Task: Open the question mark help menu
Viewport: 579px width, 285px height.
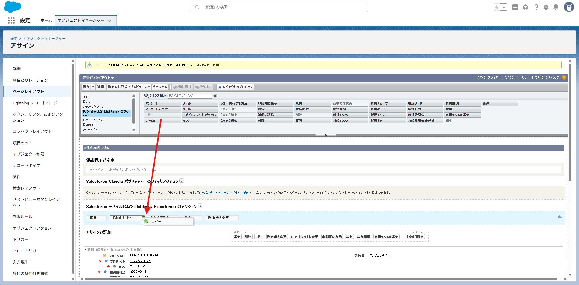Action: click(x=536, y=7)
